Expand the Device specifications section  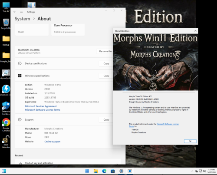tap(64, 63)
